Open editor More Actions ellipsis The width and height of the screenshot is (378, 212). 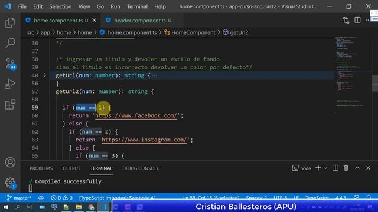[x=367, y=21]
